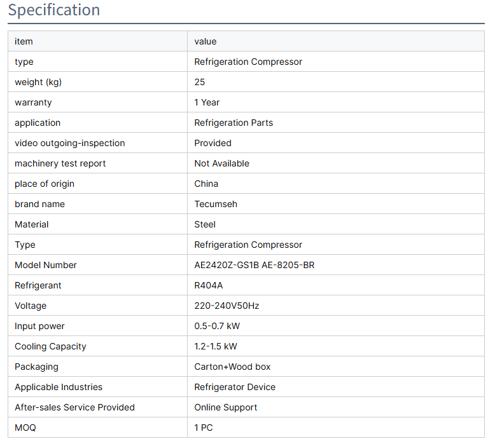
Task: Click the 'After-sales Service Provided' label
Action: tap(74, 407)
